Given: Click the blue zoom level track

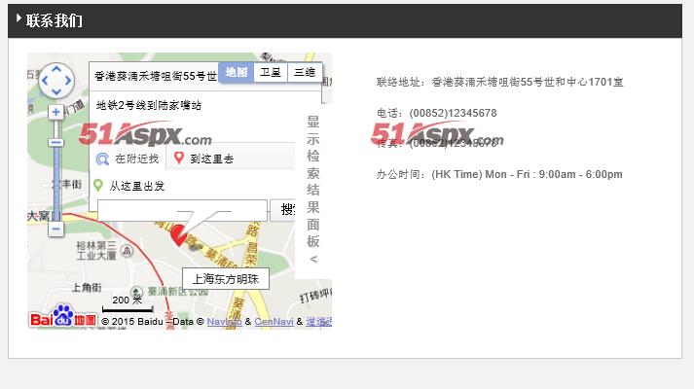Looking at the screenshot, I should click(55, 184).
